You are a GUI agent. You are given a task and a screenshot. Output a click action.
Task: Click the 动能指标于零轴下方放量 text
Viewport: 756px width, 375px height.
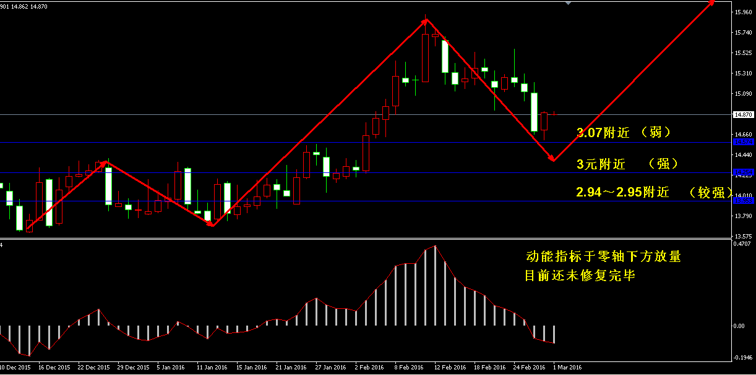point(603,256)
